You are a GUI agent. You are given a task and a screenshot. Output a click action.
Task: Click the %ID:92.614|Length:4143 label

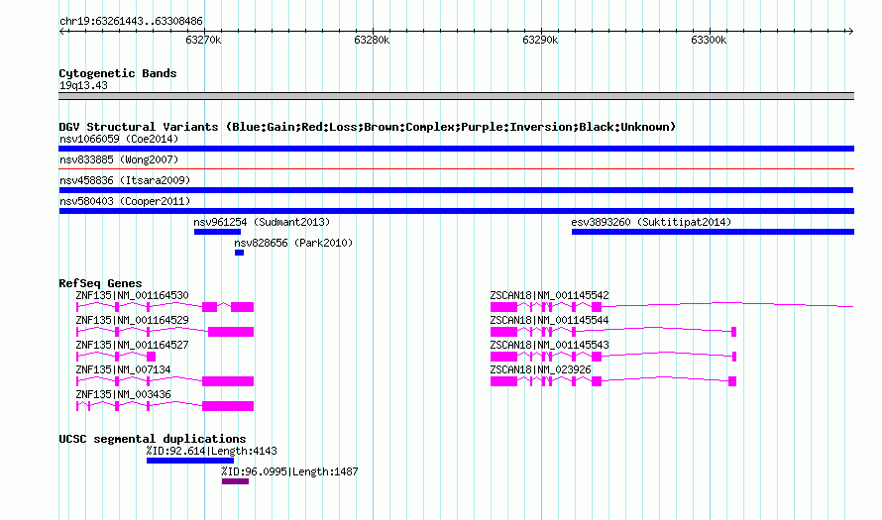pos(211,451)
